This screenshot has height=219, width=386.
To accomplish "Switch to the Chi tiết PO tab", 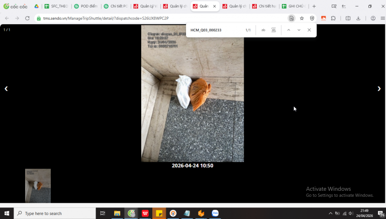I will 116,6.
